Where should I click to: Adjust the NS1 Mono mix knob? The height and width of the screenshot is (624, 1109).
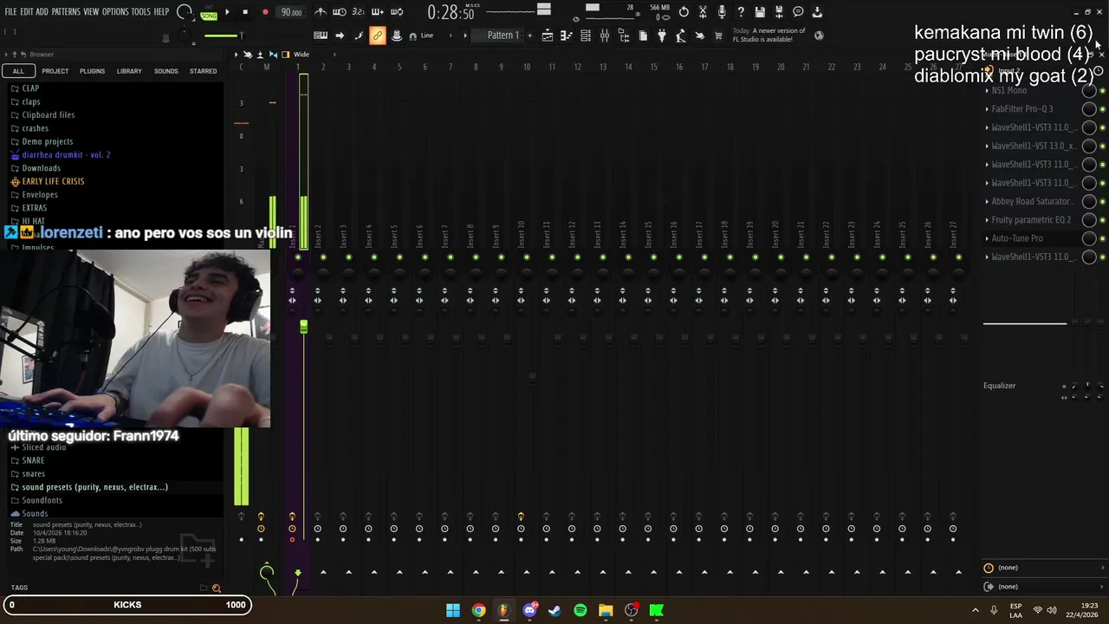pyautogui.click(x=1089, y=91)
